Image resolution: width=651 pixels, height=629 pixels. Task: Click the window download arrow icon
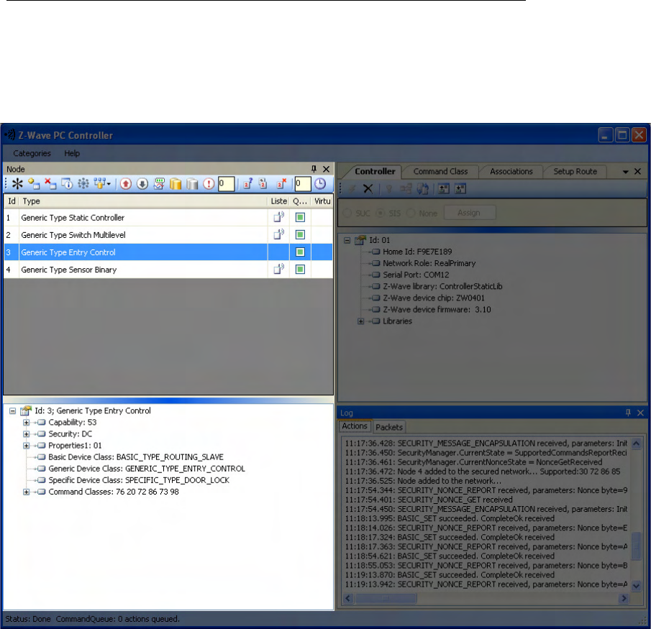[460, 189]
